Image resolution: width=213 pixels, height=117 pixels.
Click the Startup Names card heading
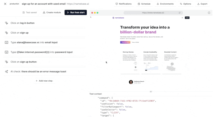coord(128,52)
